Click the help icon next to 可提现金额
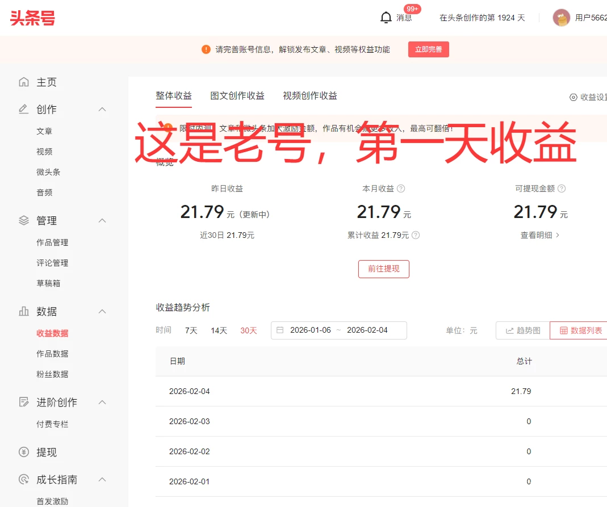The image size is (607, 507). tap(562, 188)
